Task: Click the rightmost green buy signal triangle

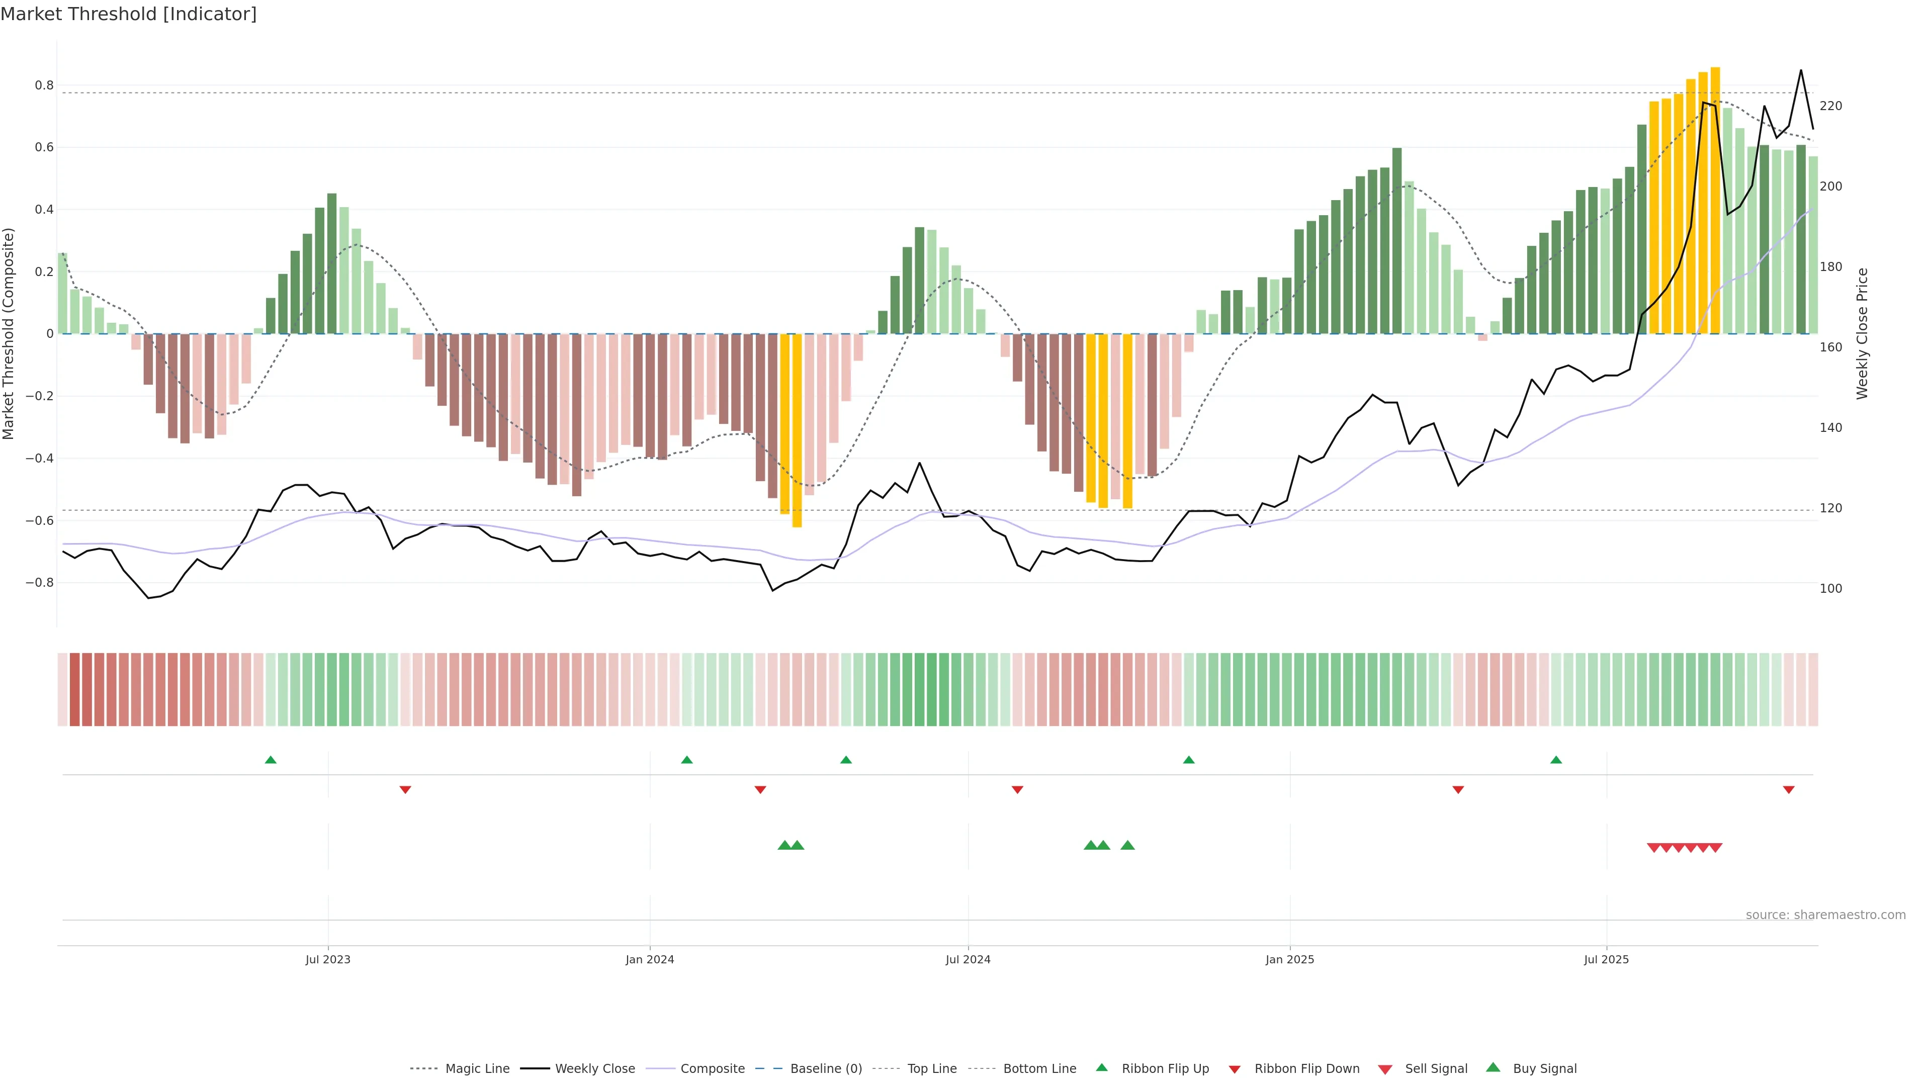Action: click(1127, 845)
